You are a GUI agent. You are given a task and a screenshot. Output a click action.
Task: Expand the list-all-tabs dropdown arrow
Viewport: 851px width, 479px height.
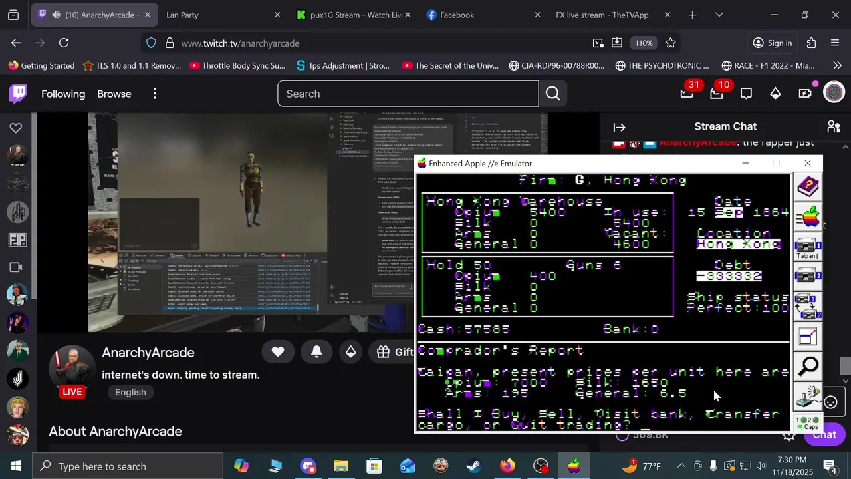[x=719, y=15]
